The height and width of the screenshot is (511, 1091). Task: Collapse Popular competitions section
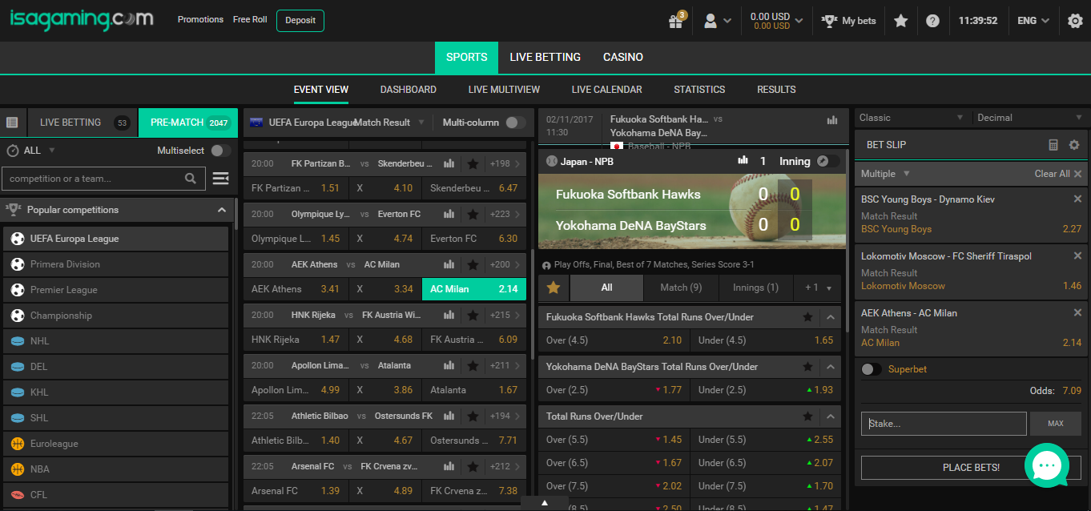(222, 210)
